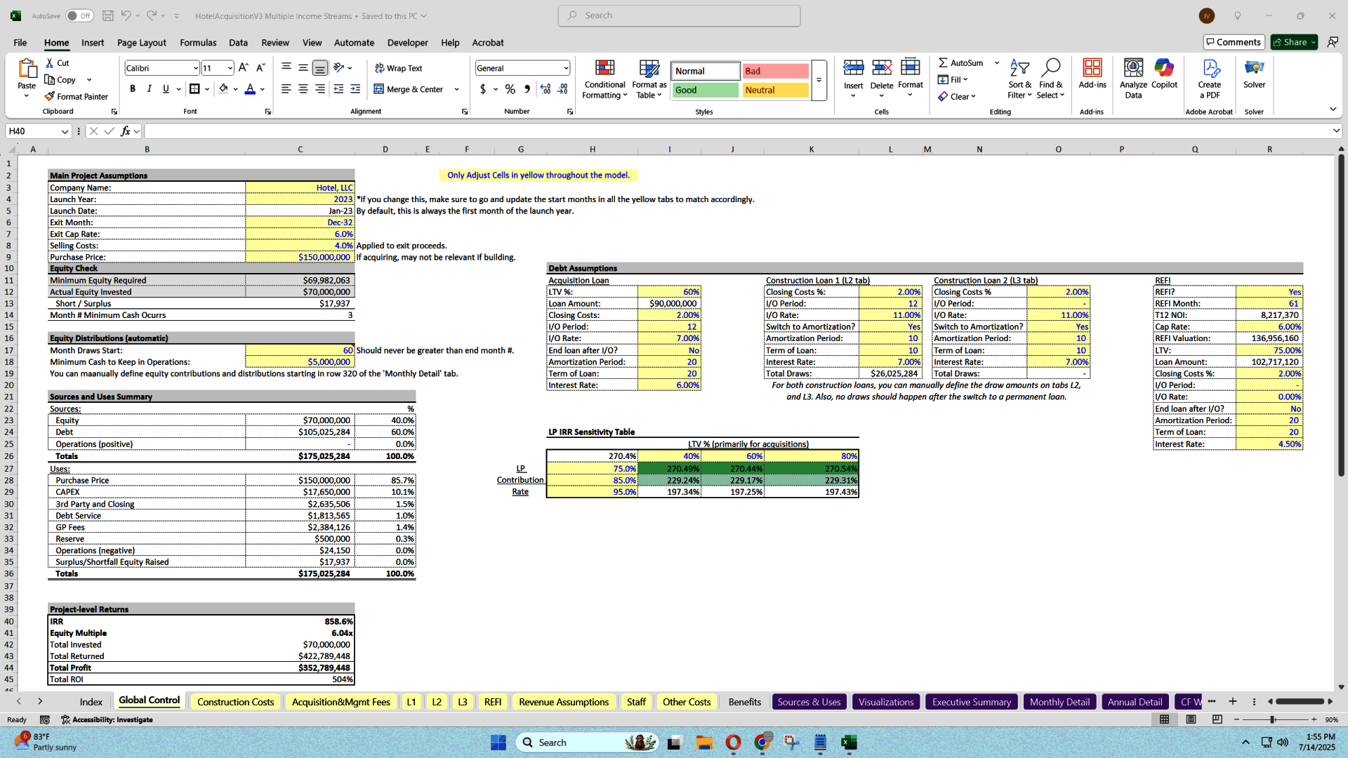Image resolution: width=1348 pixels, height=758 pixels.
Task: Click the Insert Function fx icon
Action: (x=126, y=131)
